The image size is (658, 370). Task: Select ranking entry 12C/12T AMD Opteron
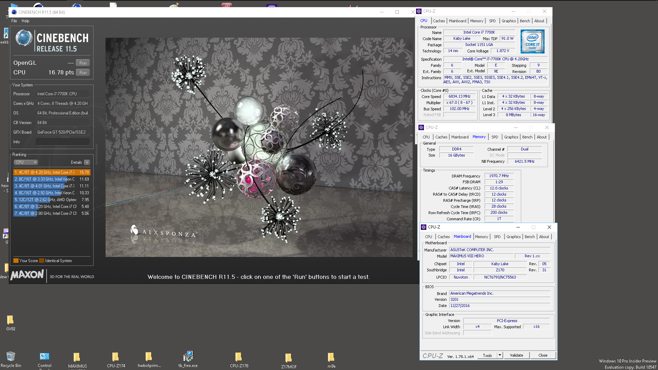(x=52, y=200)
